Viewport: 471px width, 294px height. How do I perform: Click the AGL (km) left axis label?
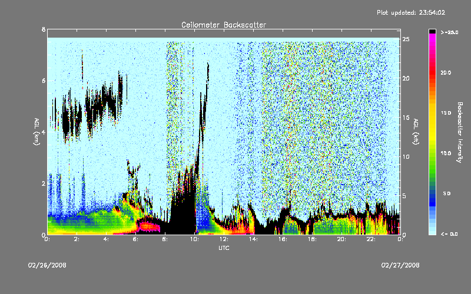(37, 132)
